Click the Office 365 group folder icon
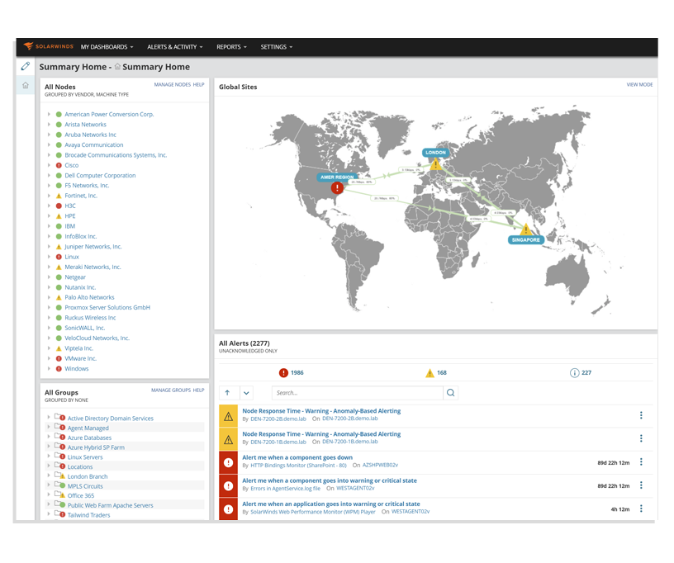This screenshot has height=563, width=674. click(59, 494)
